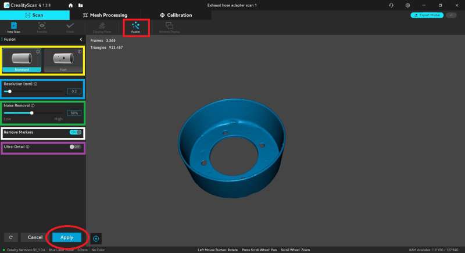
Task: Turn off the Remove Markers switch
Action: tap(75, 132)
